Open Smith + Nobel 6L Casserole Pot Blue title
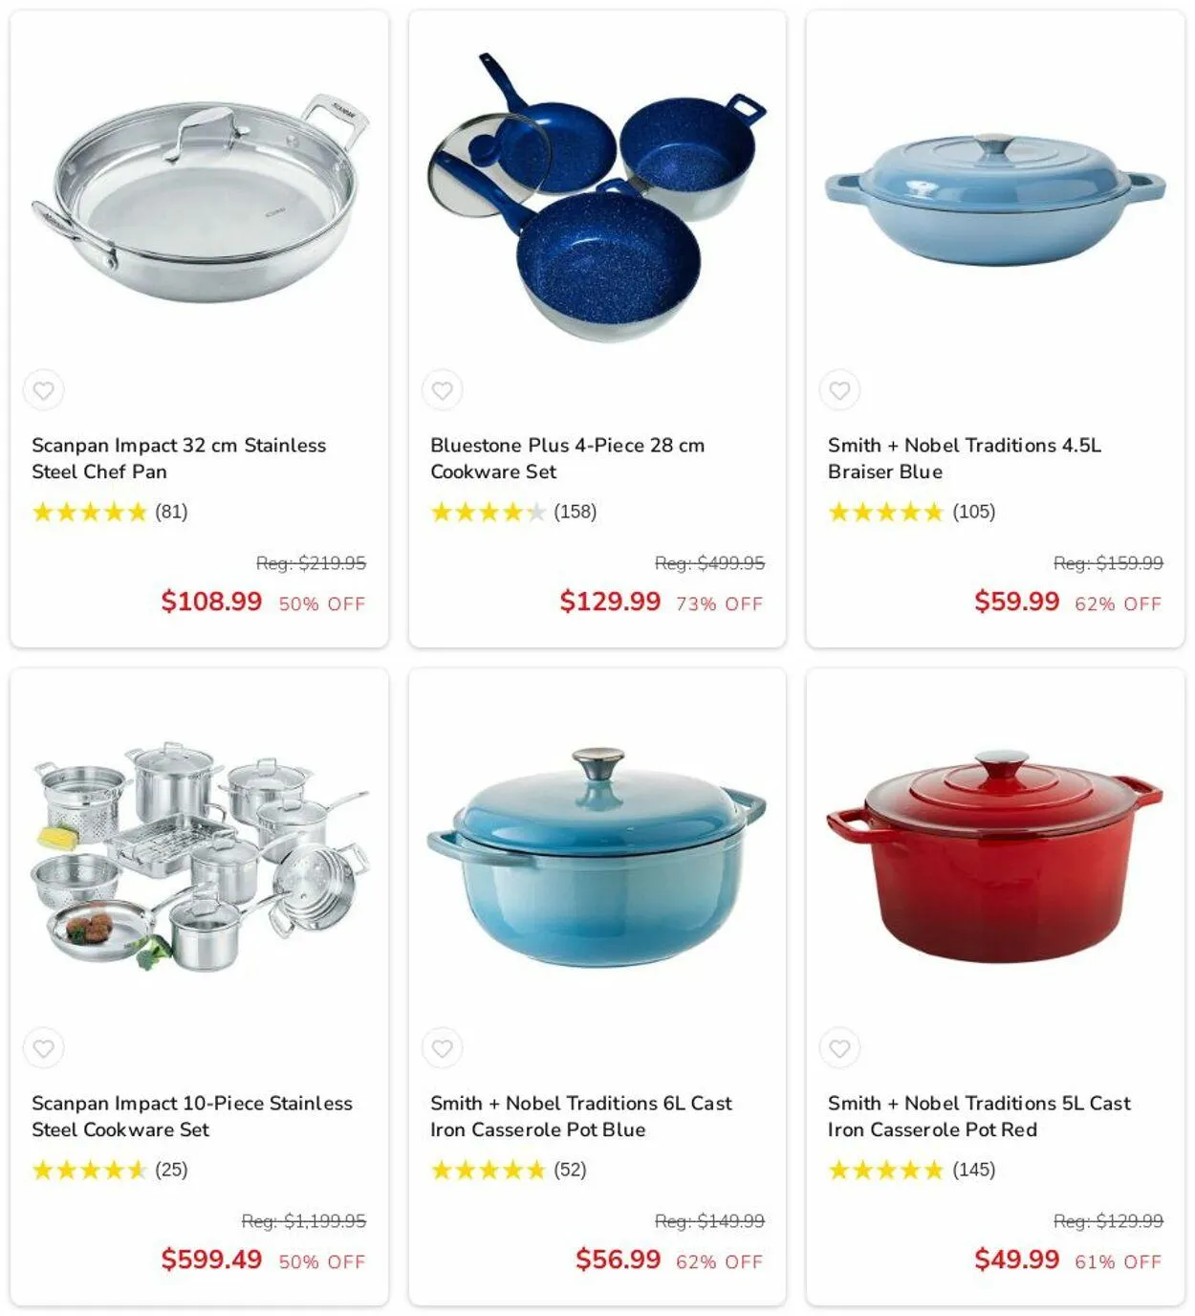 [581, 1116]
